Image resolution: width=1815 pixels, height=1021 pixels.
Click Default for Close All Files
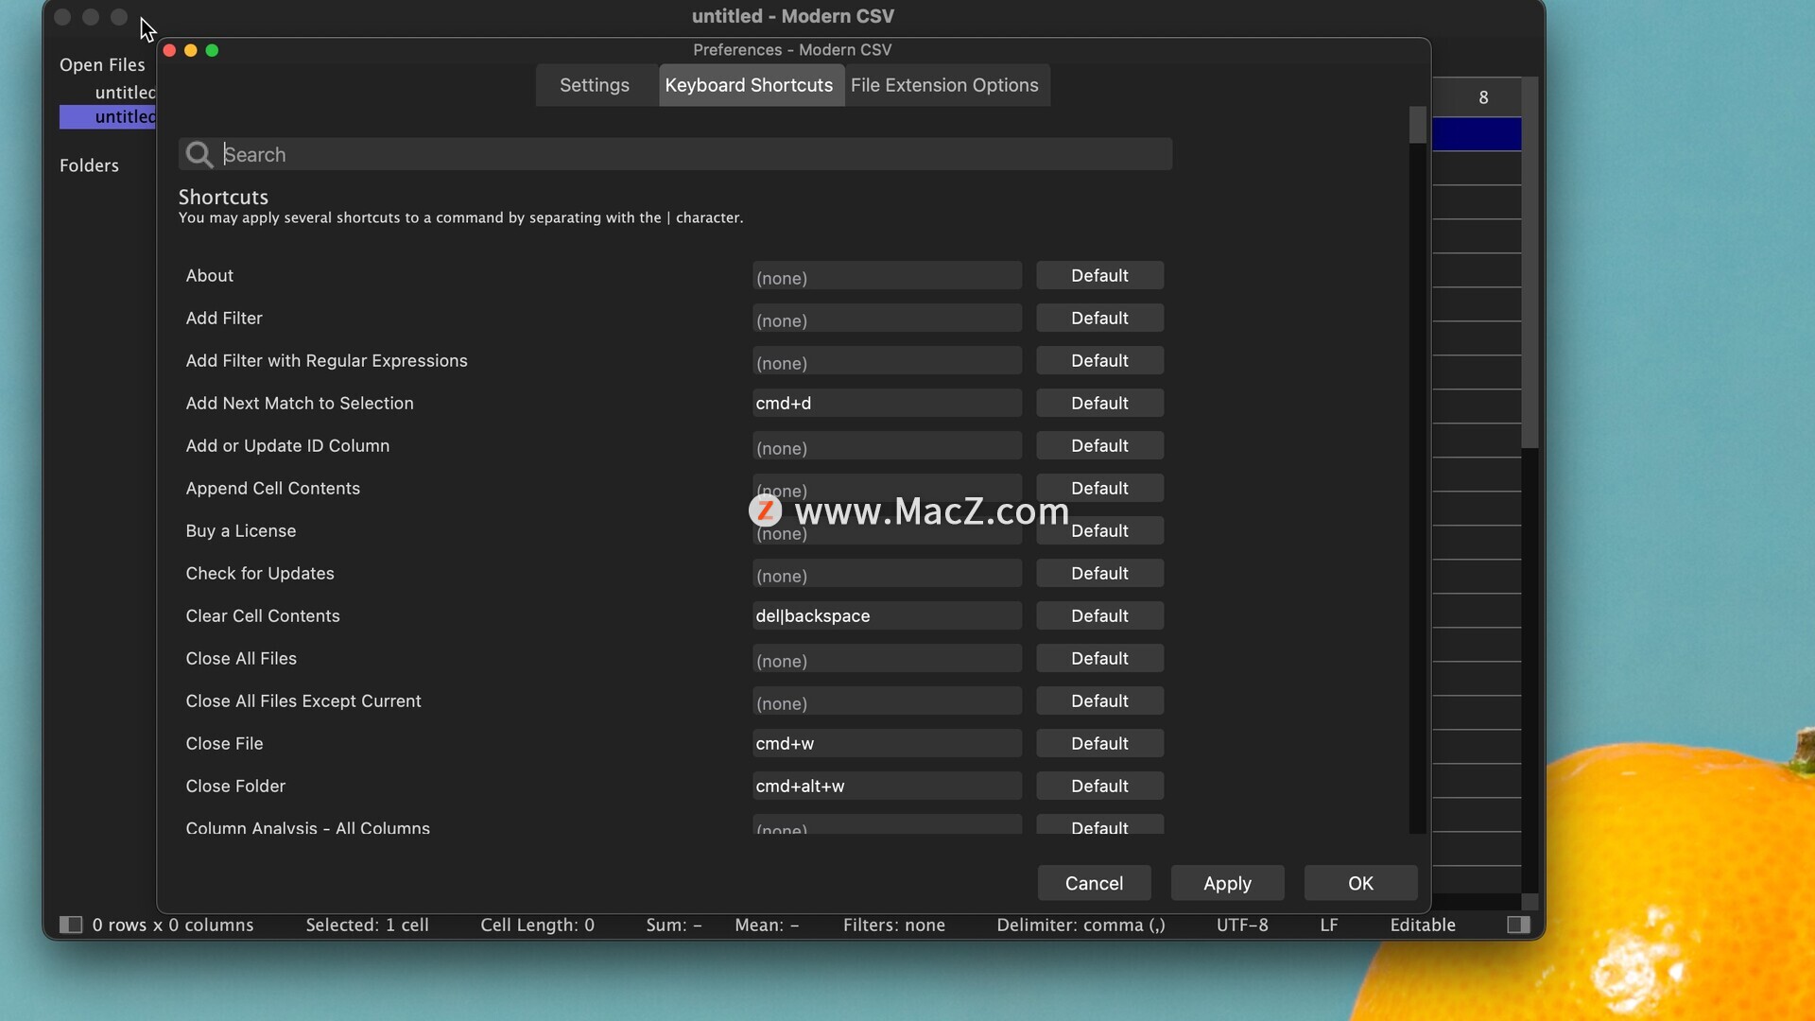tap(1100, 659)
